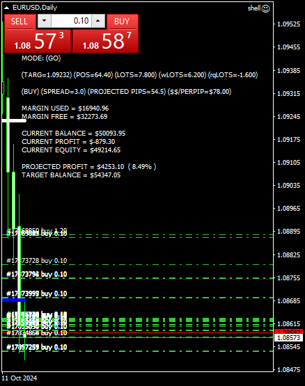Image resolution: width=305 pixels, height=386 pixels.
Task: Click the 1.09035 price scale label
Action: (x=289, y=186)
